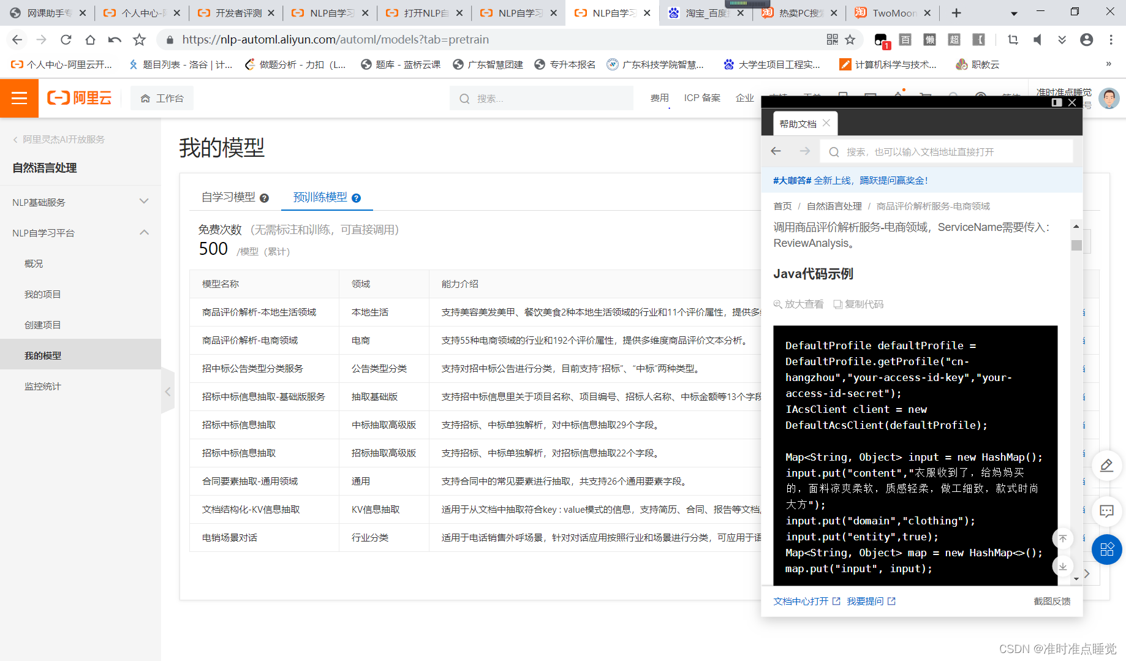The width and height of the screenshot is (1126, 661).
Task: Click the Alibaba Cloud logo
Action: click(79, 98)
